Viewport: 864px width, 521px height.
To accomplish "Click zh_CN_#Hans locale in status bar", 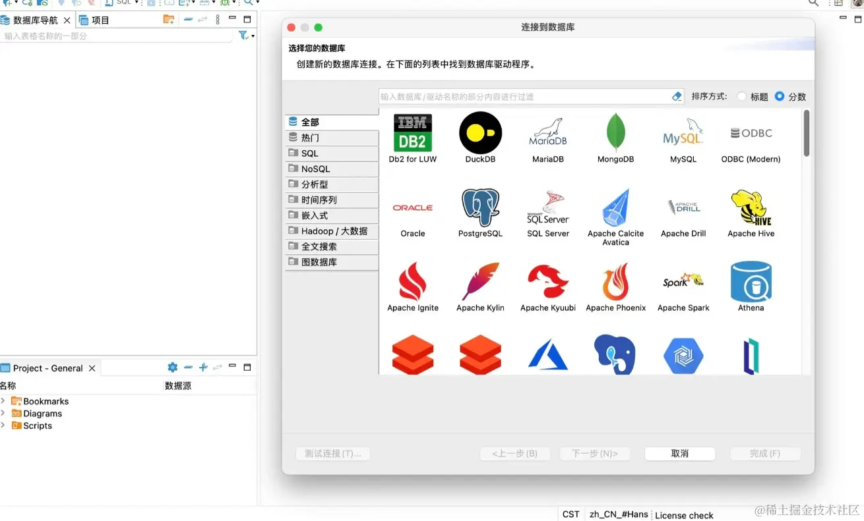I will [619, 514].
